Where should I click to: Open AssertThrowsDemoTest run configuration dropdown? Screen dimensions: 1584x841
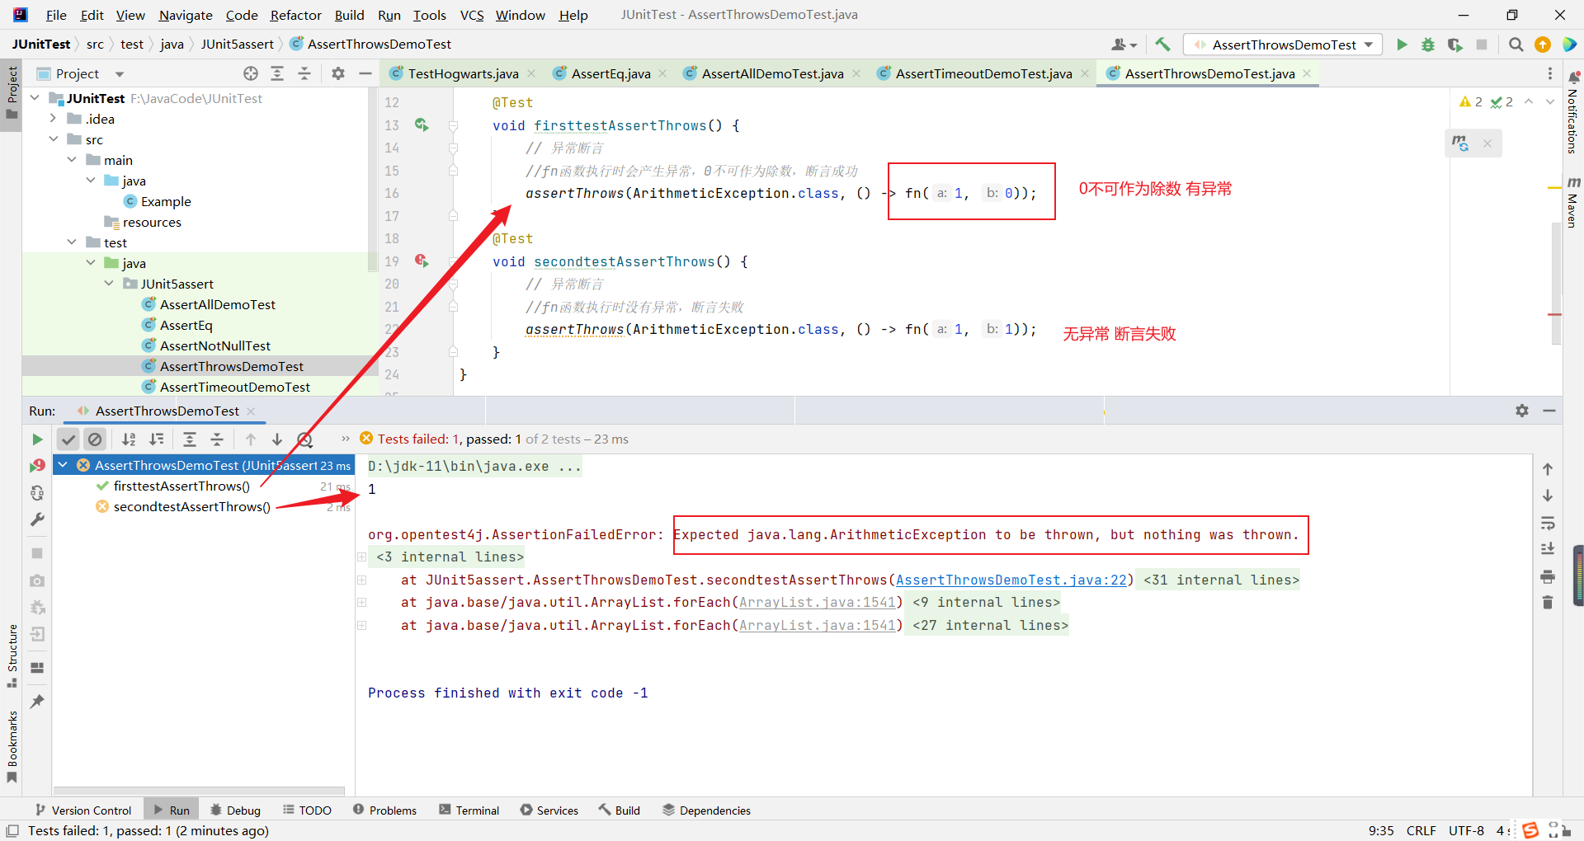1283,45
